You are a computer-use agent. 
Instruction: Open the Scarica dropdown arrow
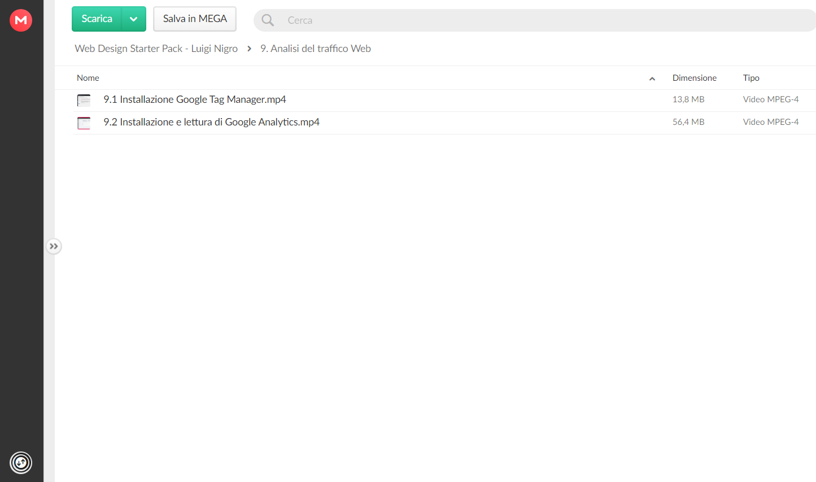(x=134, y=19)
